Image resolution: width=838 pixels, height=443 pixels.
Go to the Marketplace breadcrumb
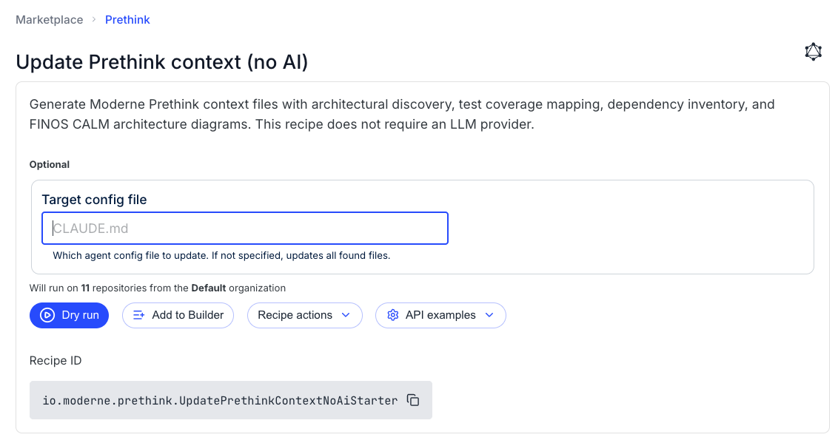(49, 20)
